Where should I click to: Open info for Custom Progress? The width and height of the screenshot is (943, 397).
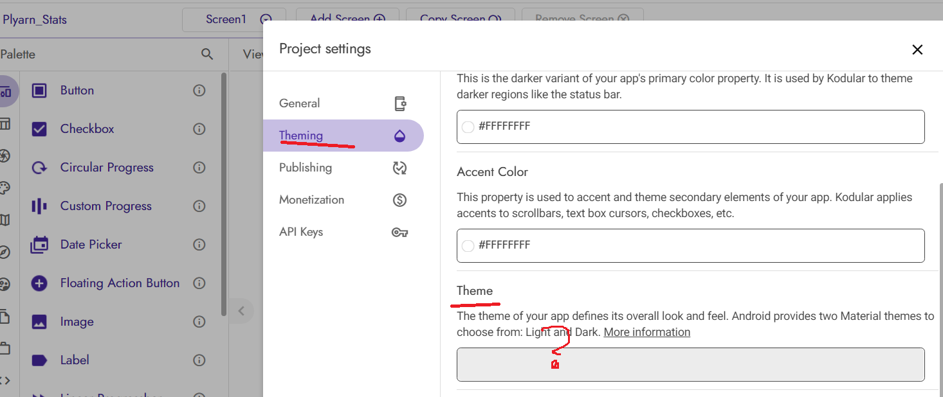[199, 206]
